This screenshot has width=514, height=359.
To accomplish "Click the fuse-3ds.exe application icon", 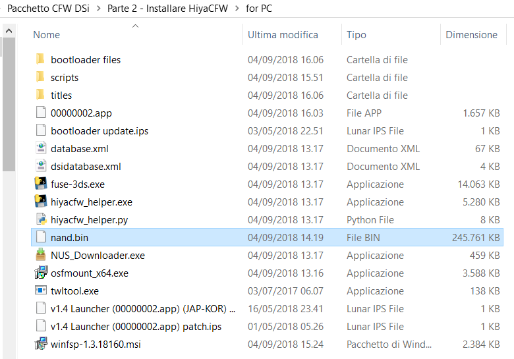I will tap(41, 184).
